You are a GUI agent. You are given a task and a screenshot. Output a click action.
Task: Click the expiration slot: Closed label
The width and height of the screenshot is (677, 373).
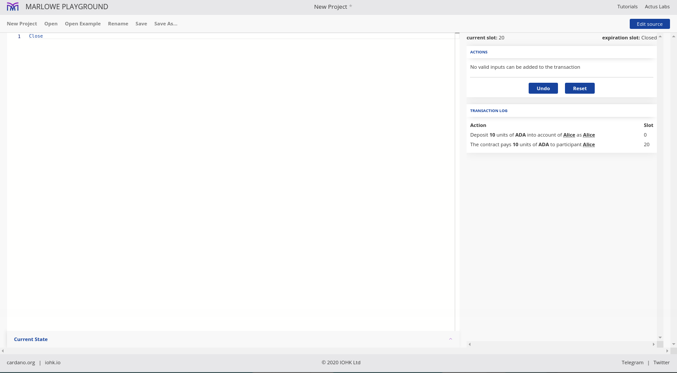(x=629, y=38)
